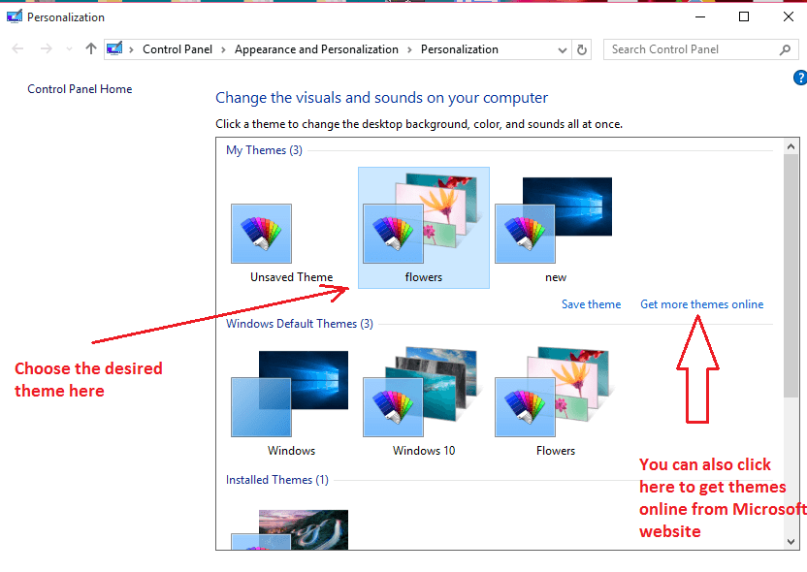Click the Windows Default Themes (3) header
The image size is (807, 572).
point(300,324)
